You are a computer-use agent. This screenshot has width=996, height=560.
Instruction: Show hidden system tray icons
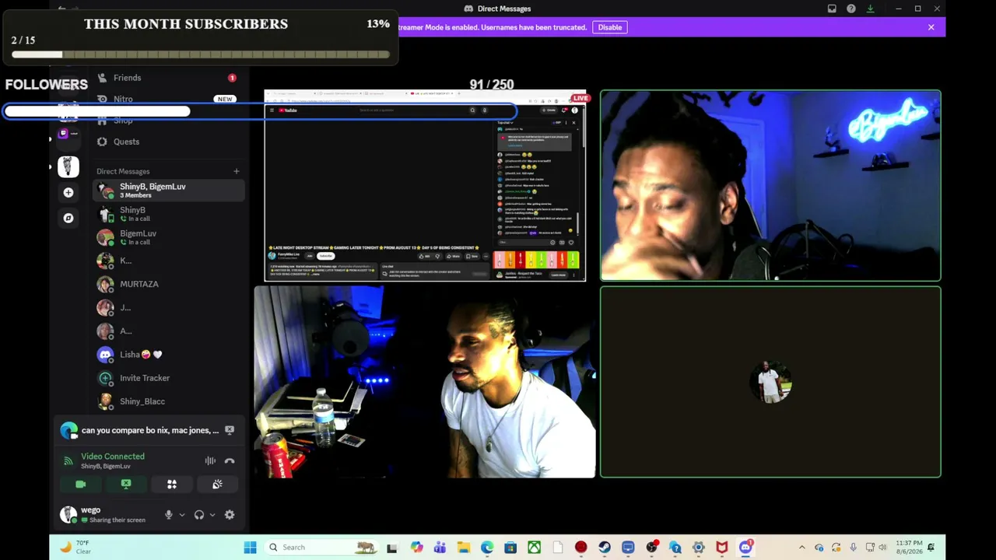point(801,548)
